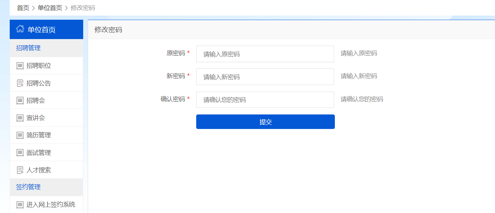This screenshot has width=495, height=213.
Task: Click the document icon beside 招聘公告
Action: (x=20, y=83)
